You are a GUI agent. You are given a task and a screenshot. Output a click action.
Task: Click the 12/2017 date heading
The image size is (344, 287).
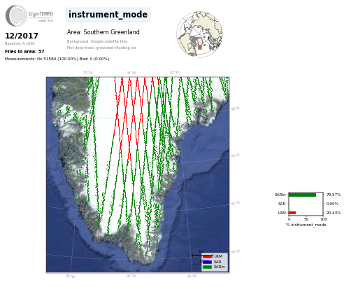pyautogui.click(x=22, y=36)
